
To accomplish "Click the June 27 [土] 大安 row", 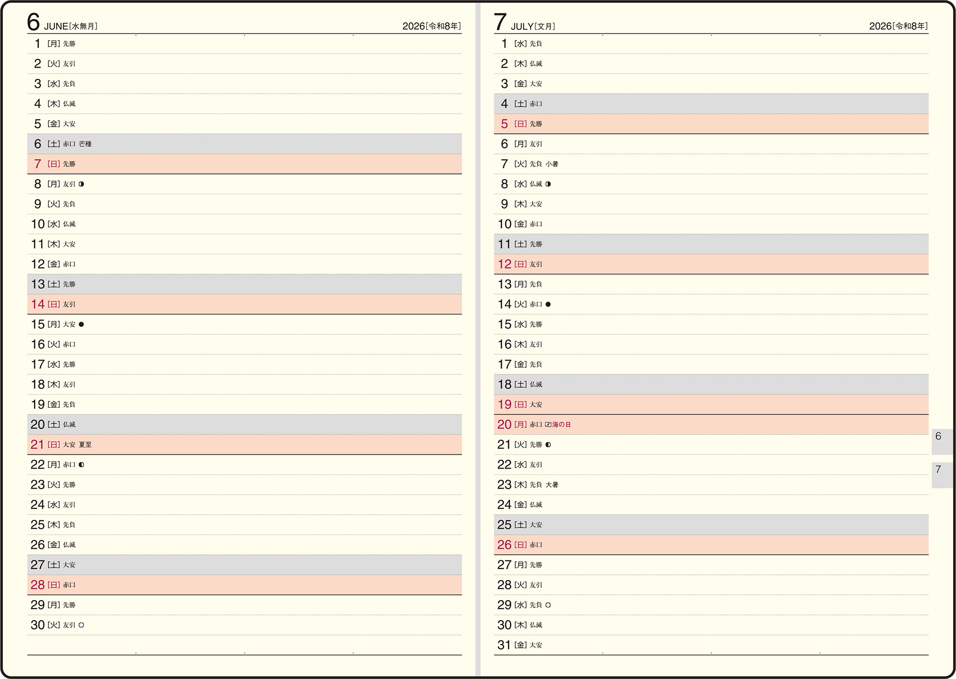I will pos(244,565).
